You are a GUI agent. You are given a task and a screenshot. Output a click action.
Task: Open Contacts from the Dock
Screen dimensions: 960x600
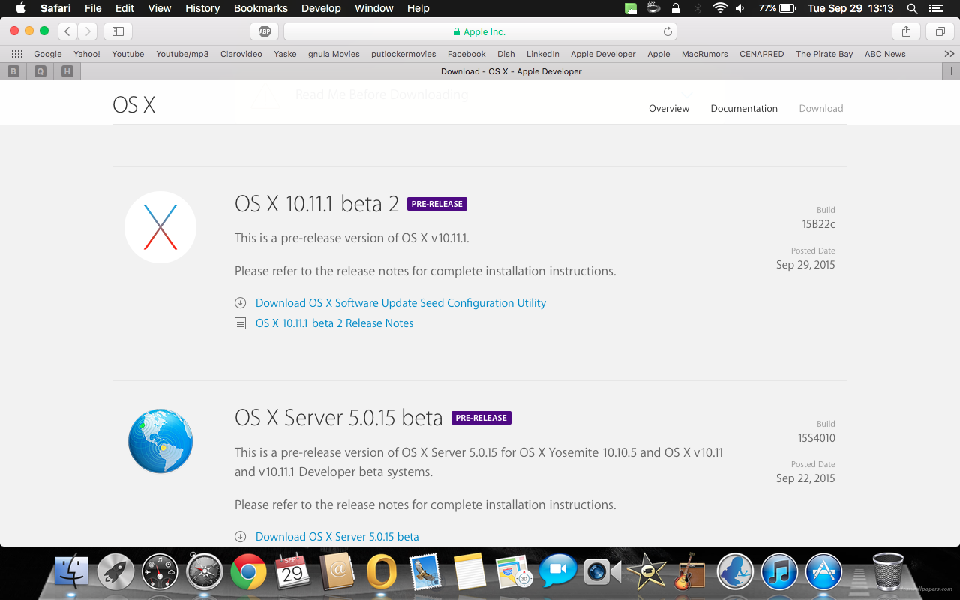337,573
